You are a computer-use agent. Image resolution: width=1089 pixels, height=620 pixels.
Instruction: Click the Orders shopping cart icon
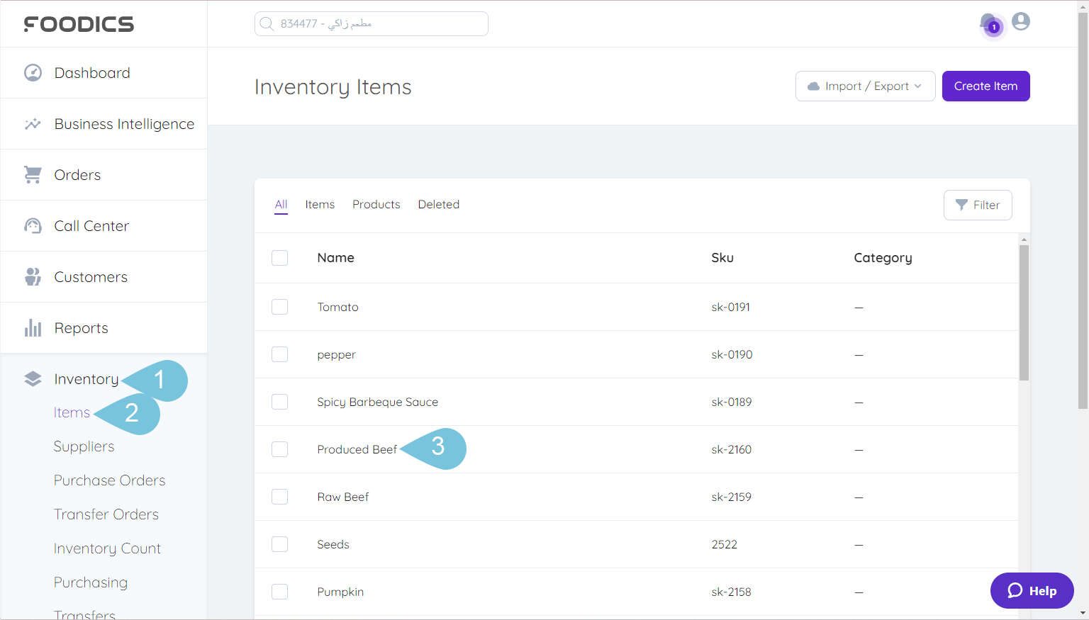(x=33, y=175)
